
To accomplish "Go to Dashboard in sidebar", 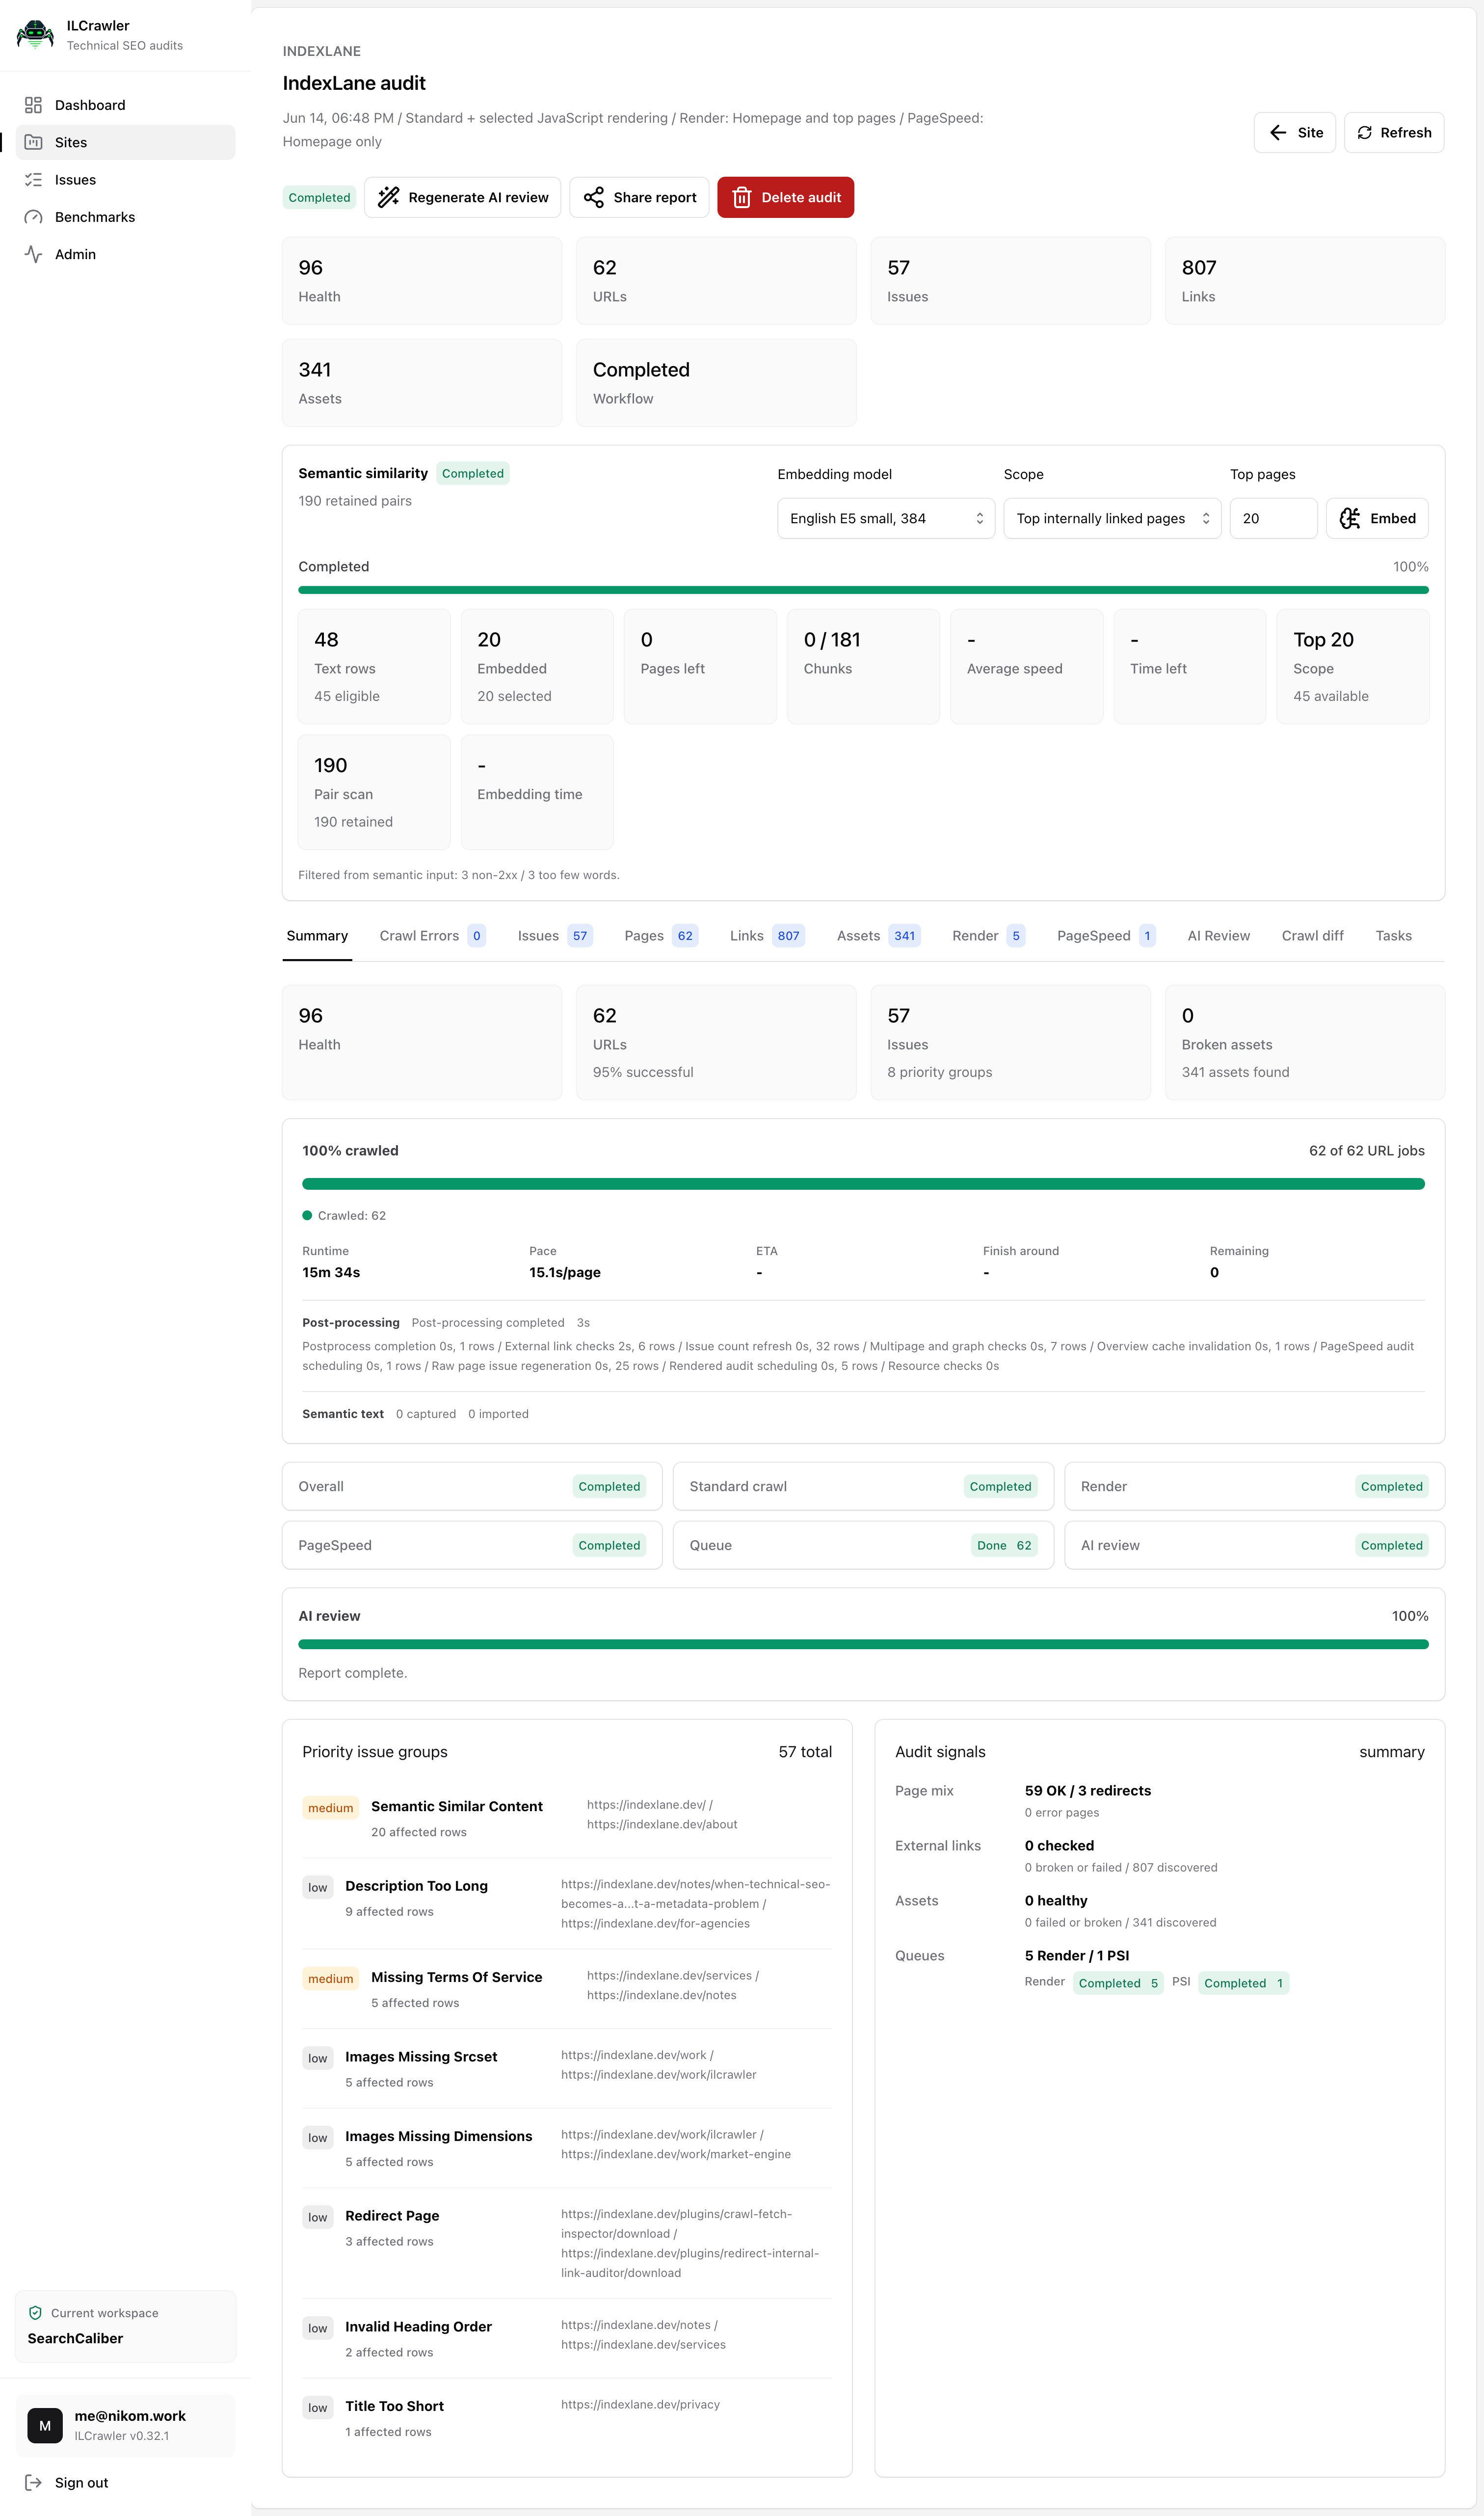I will pyautogui.click(x=125, y=105).
